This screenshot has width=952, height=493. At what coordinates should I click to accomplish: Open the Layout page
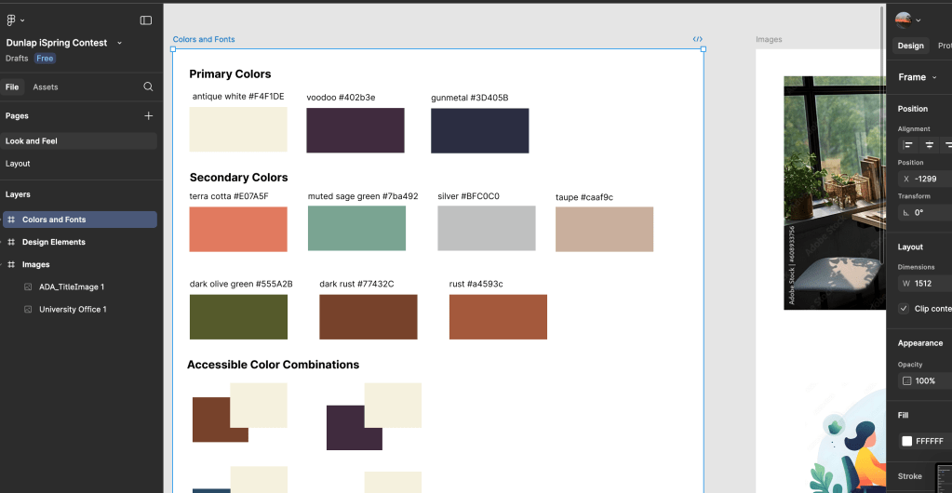coord(19,164)
